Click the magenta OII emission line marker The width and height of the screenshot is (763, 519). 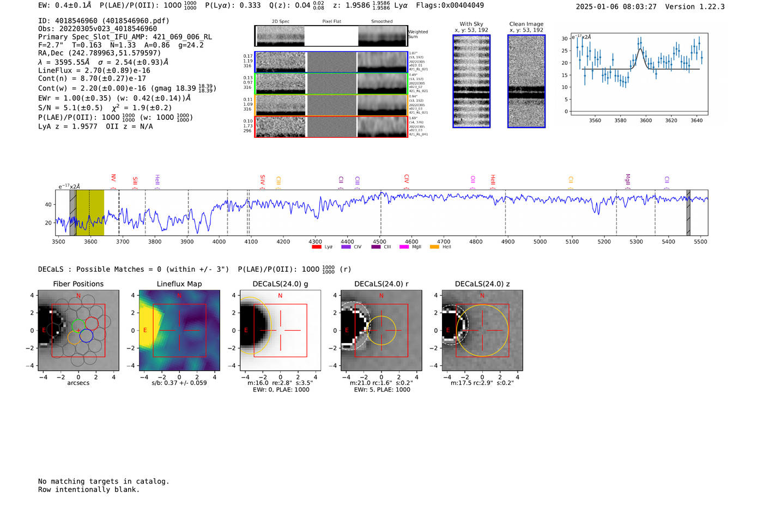coord(473,182)
